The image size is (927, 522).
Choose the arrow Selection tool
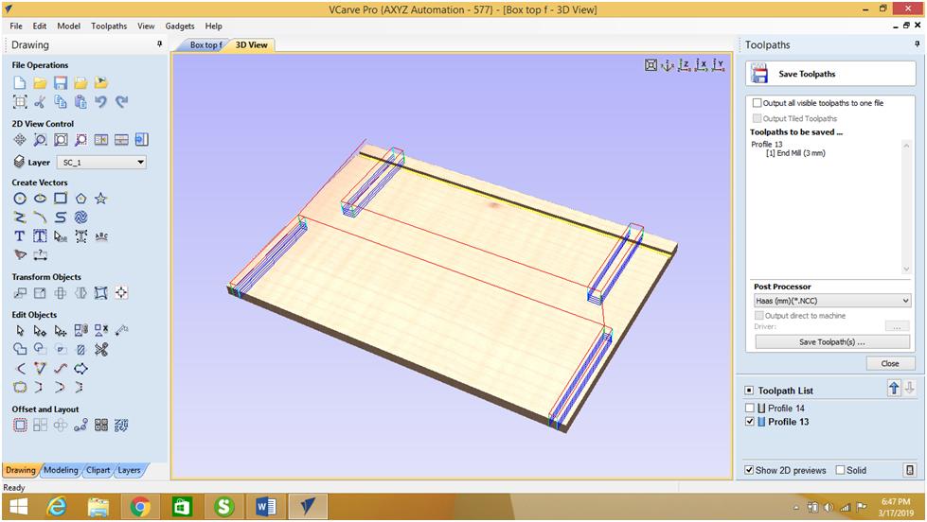pyautogui.click(x=20, y=331)
